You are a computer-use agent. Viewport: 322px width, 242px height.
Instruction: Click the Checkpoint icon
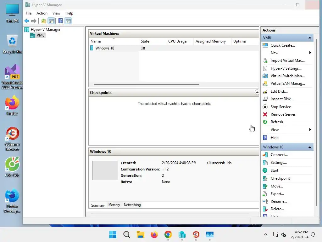[265, 178]
